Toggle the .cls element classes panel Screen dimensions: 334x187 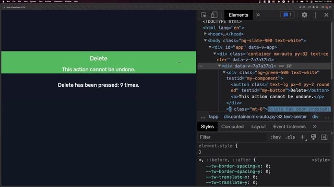290,137
